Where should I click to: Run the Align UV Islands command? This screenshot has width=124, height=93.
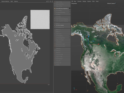(x=62, y=40)
